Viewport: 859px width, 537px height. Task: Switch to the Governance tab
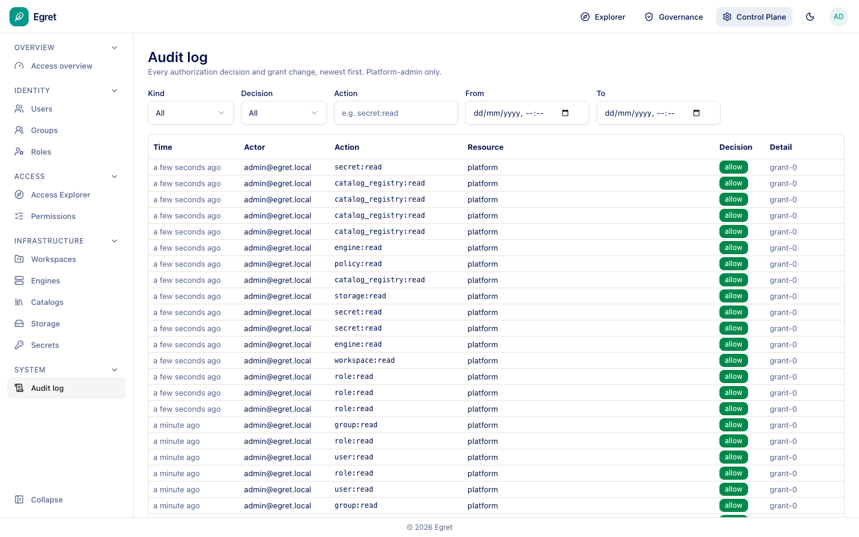pos(674,17)
